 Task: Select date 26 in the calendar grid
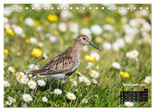pos(134,100)
